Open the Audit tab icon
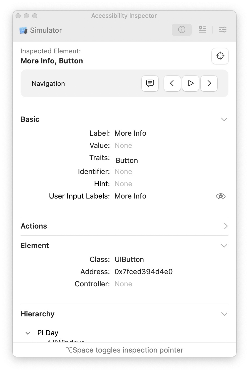The width and height of the screenshot is (249, 372). tap(202, 29)
